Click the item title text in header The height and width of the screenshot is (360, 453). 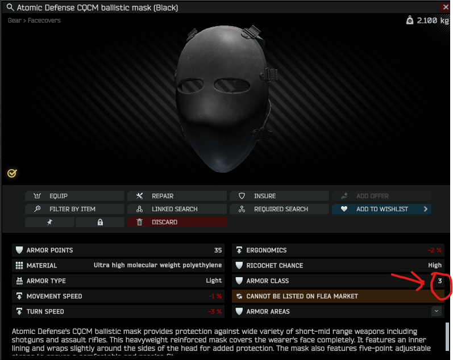[x=97, y=7]
